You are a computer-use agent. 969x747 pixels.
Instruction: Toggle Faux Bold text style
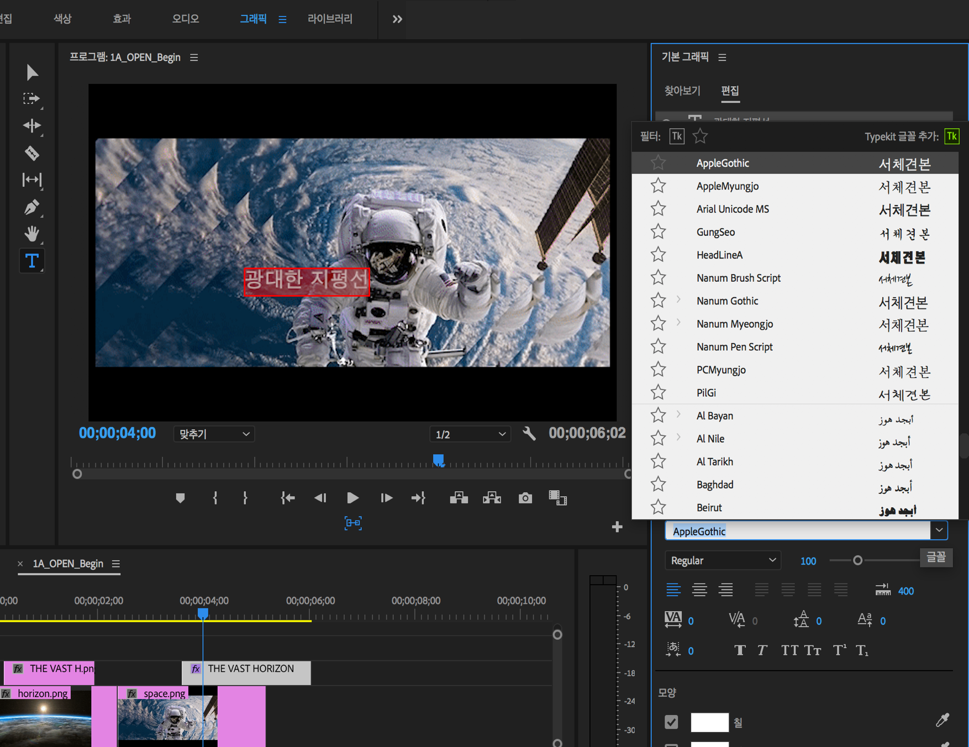click(740, 650)
